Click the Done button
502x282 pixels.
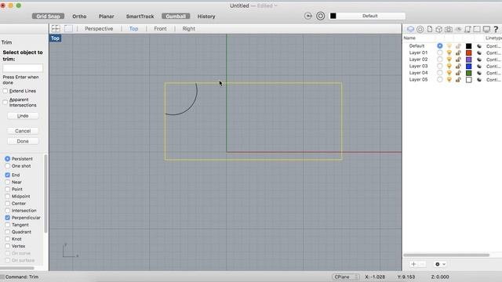[x=23, y=141]
